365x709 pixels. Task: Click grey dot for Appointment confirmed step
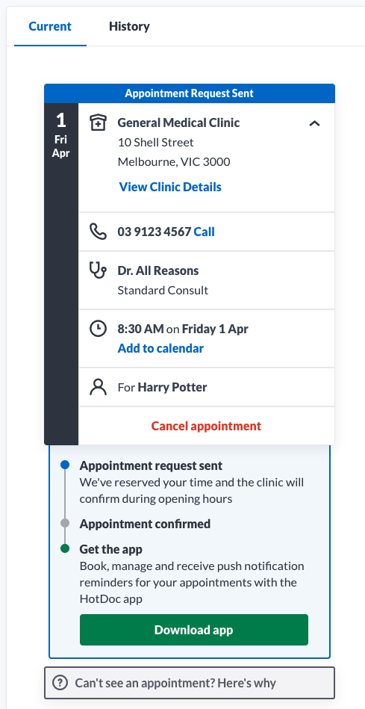[x=65, y=523]
